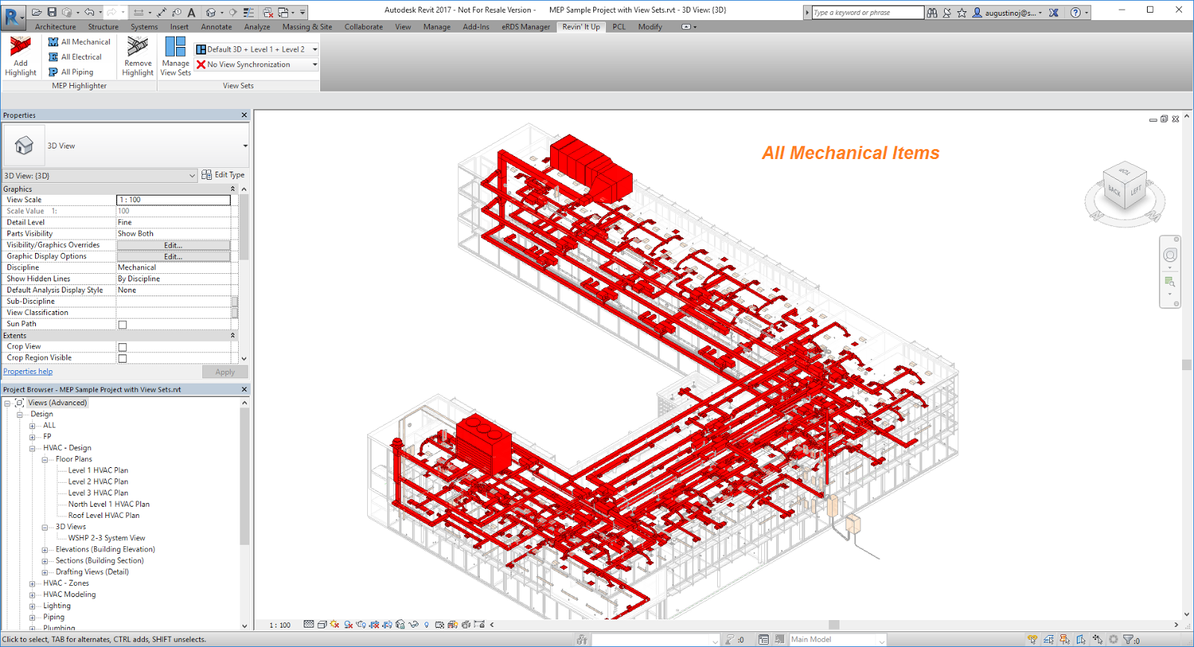1194x647 pixels.
Task: Select the Text tool (A) in quick access toolbar
Action: pyautogui.click(x=192, y=12)
